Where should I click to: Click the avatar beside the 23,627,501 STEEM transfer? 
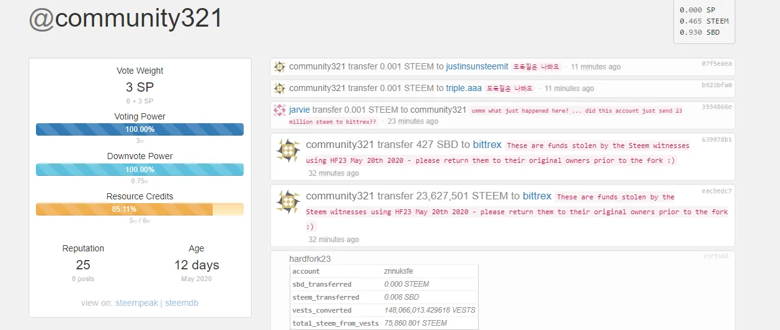point(288,202)
